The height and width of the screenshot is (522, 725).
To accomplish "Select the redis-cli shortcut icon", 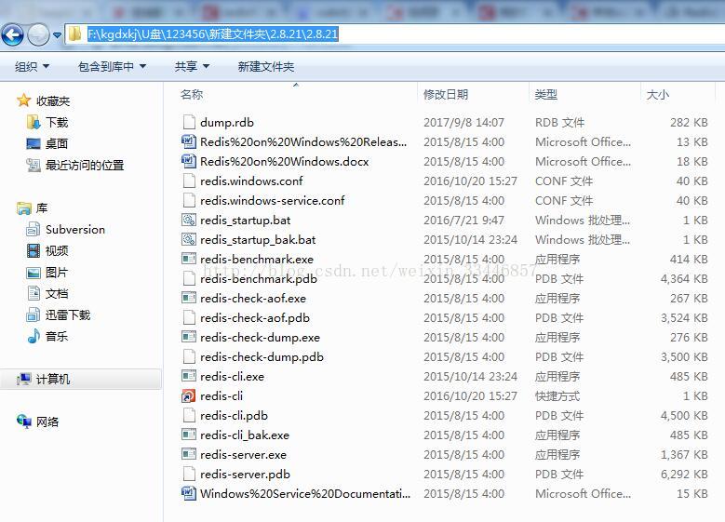I will (189, 396).
